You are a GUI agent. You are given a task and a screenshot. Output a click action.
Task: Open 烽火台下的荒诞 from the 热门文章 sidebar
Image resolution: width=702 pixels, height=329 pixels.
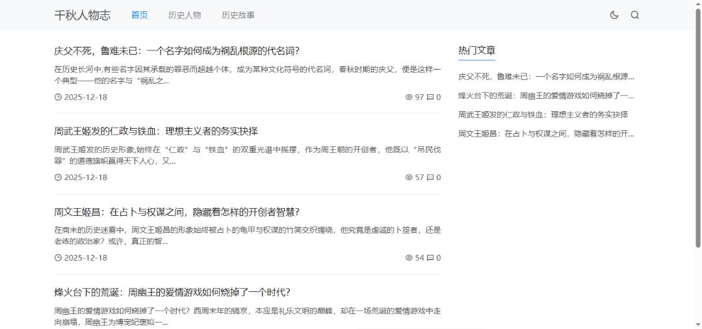coord(546,96)
